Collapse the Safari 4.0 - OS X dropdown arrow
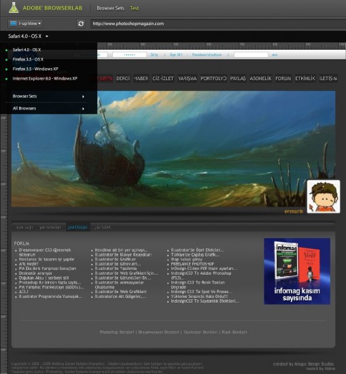The image size is (346, 374). pyautogui.click(x=47, y=36)
